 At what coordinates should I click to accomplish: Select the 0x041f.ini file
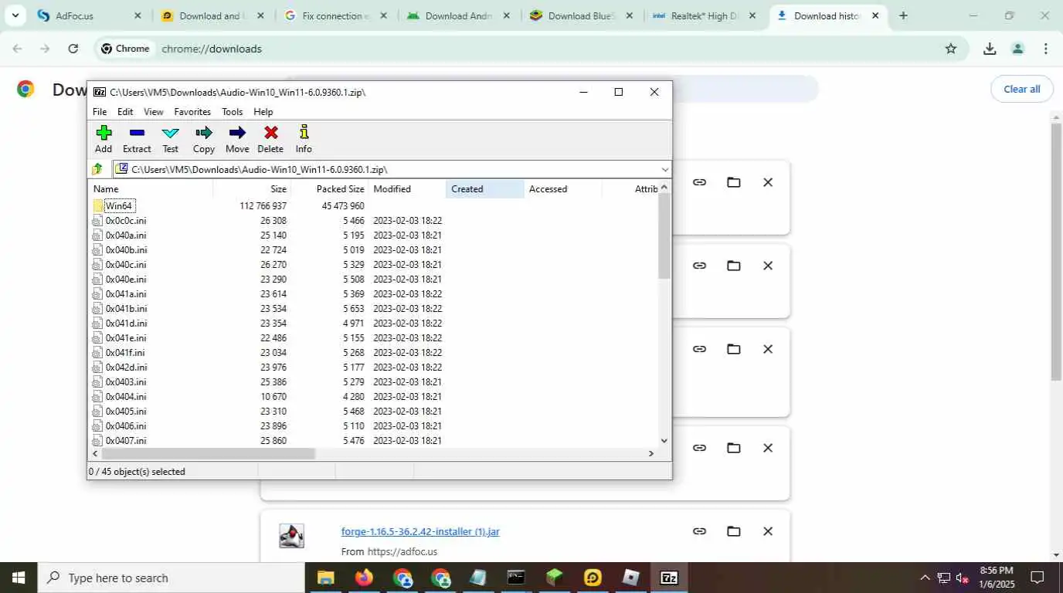pyautogui.click(x=124, y=352)
